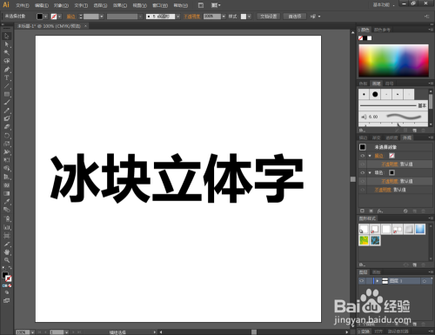
Task: Click the white swatch in Color panel
Action: click(x=370, y=38)
